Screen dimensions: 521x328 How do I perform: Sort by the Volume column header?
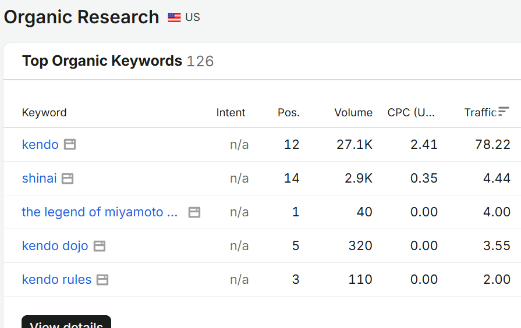point(353,113)
